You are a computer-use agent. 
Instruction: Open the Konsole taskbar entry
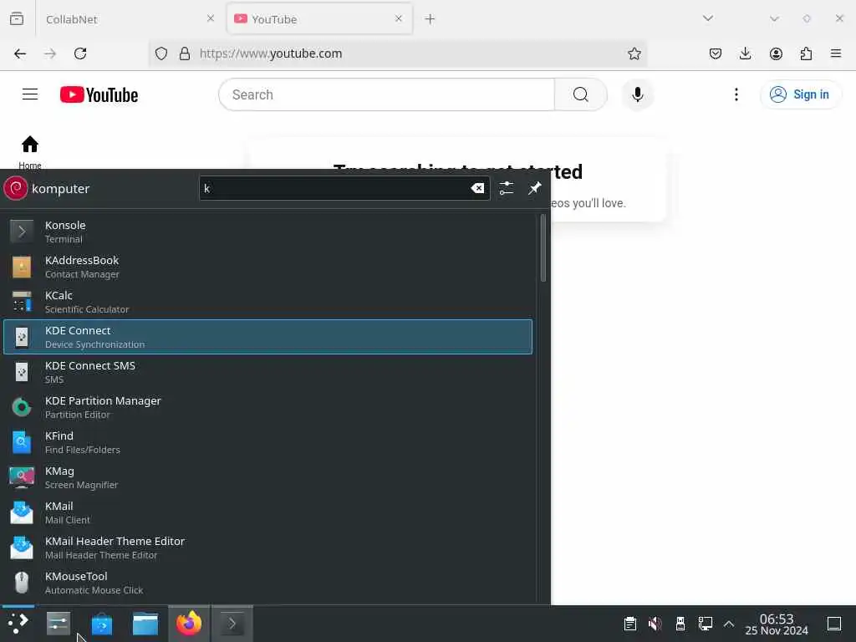(232, 624)
